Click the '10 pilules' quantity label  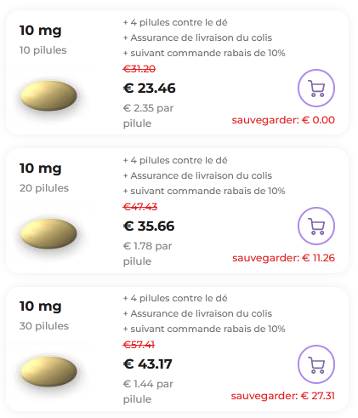tap(43, 50)
